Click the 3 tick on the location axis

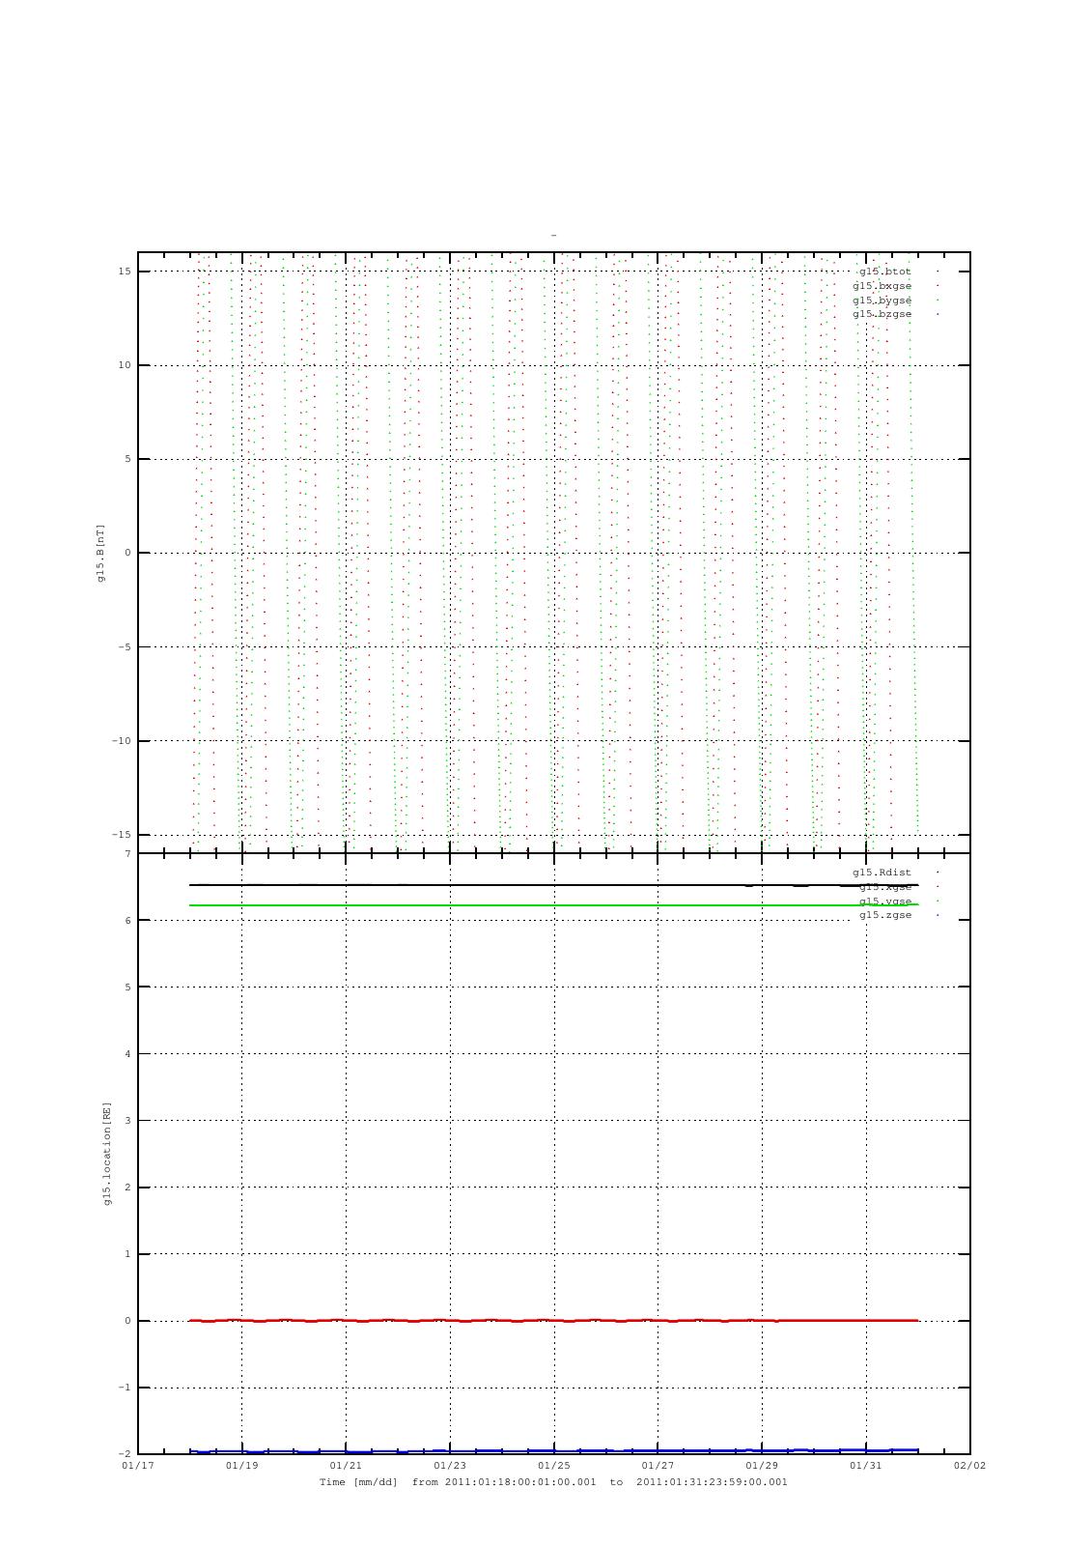point(127,1121)
